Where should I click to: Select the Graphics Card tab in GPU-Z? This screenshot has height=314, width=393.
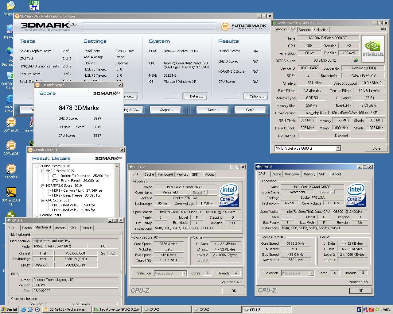click(285, 29)
